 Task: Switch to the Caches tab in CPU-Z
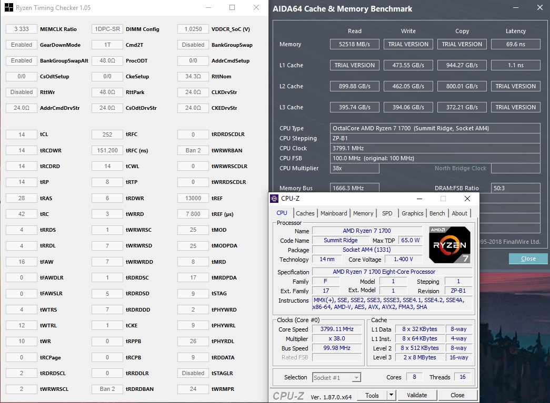[x=305, y=213]
